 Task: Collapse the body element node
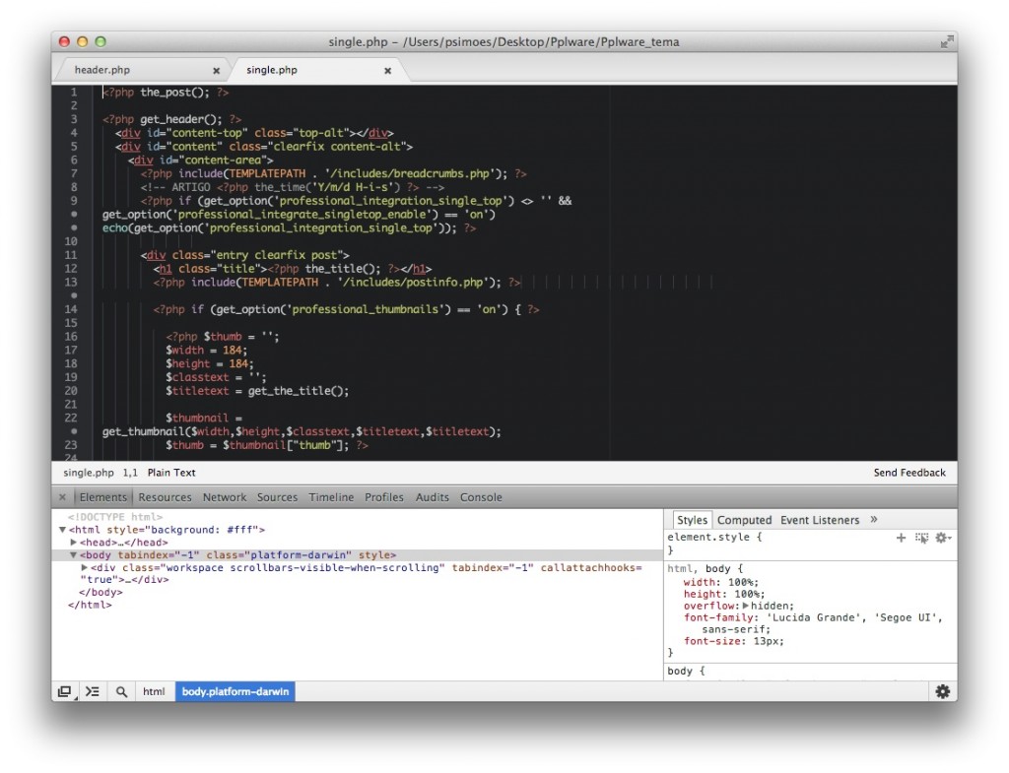tap(74, 555)
